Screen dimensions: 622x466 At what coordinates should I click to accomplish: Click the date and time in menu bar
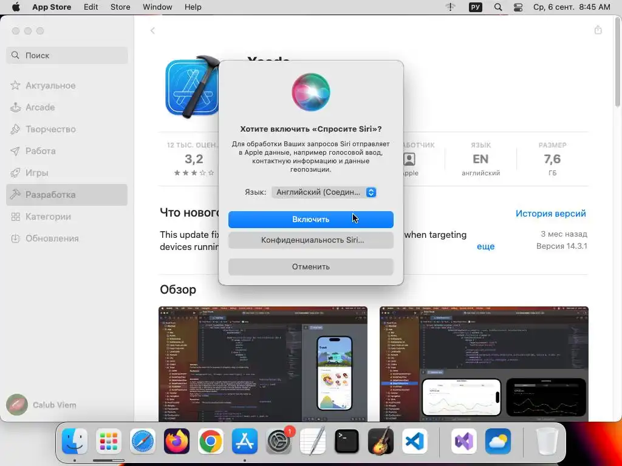572,7
